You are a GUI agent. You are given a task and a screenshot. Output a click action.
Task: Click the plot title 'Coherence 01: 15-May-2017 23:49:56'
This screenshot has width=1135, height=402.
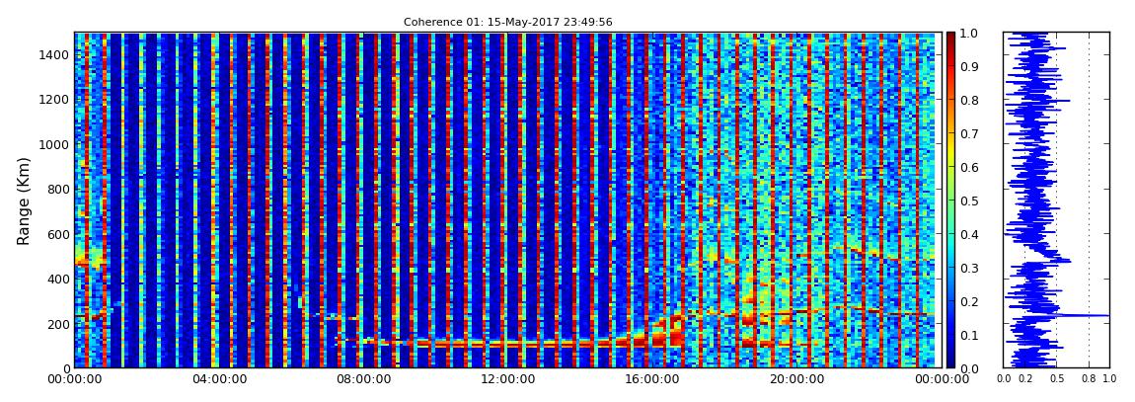(x=507, y=22)
